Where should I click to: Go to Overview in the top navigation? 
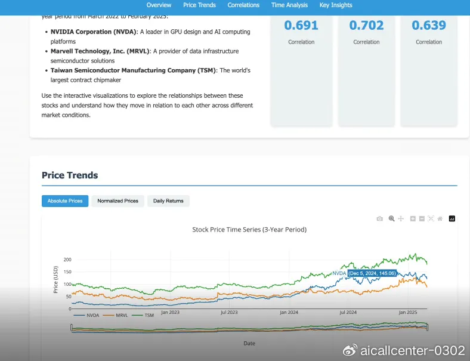(159, 5)
